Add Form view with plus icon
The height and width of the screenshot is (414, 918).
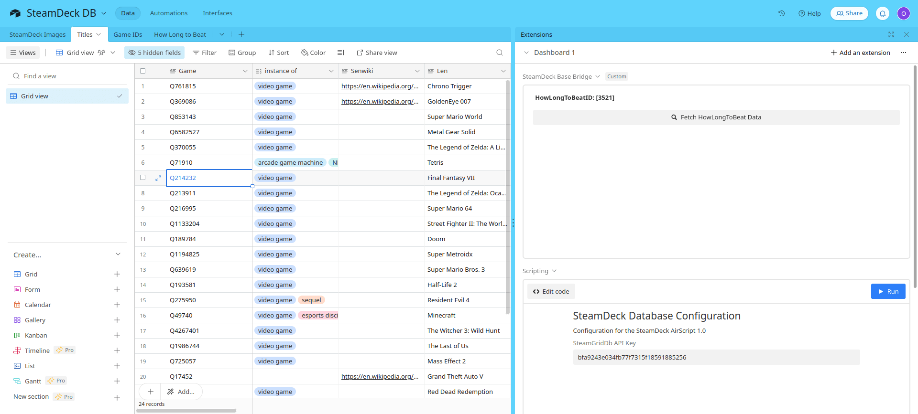point(117,289)
